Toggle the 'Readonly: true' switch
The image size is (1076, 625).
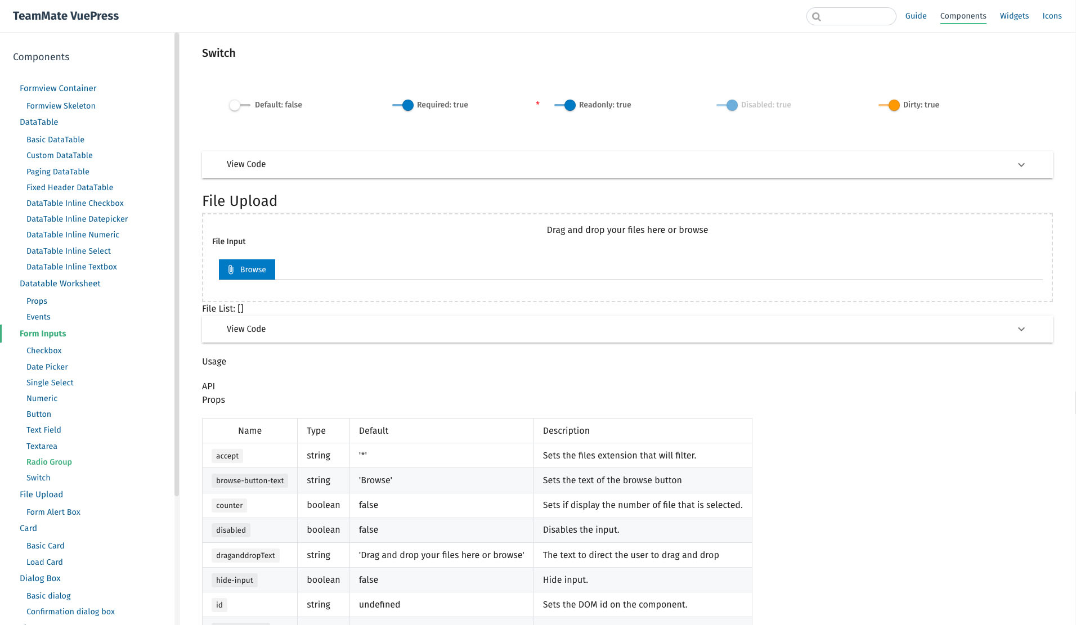[565, 105]
